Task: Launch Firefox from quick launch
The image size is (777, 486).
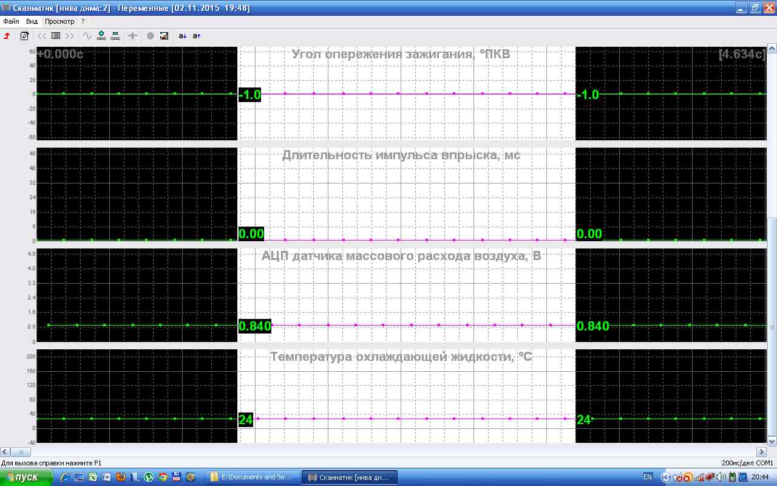Action: [x=121, y=477]
